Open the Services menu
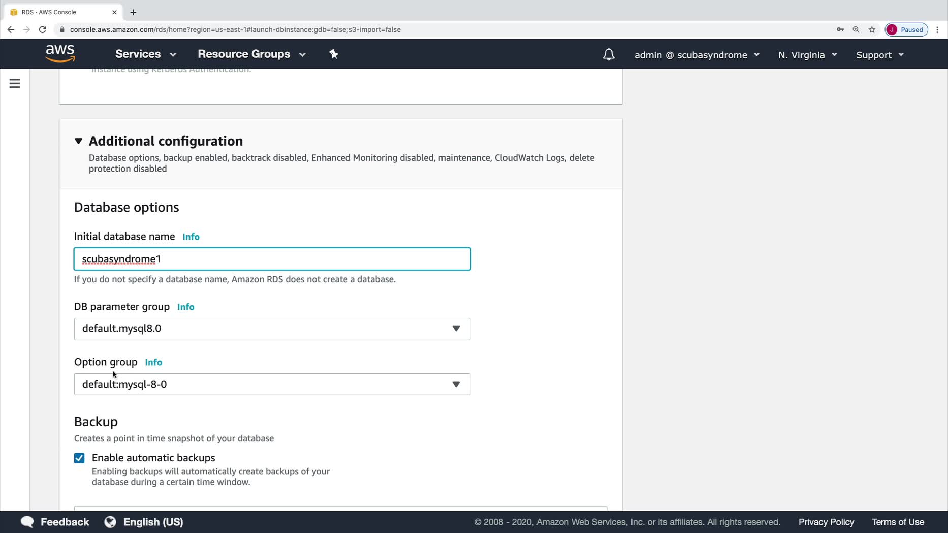 [x=145, y=54]
